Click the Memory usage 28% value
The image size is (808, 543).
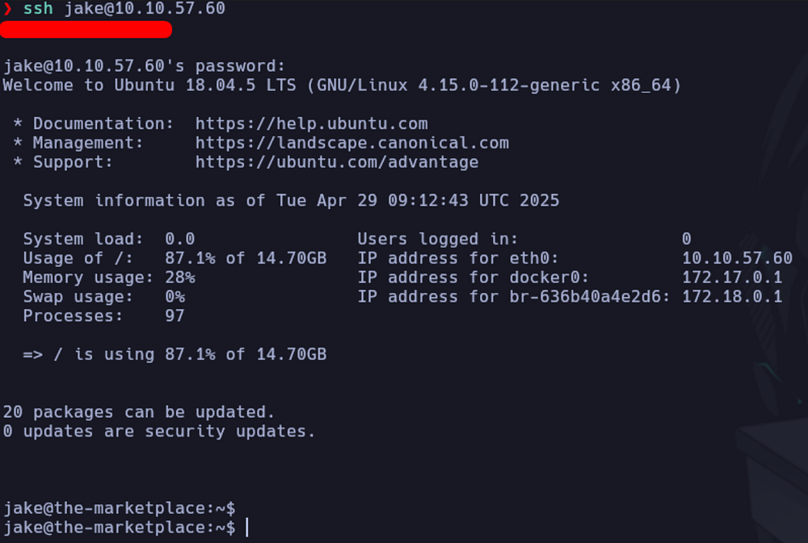[x=180, y=278]
